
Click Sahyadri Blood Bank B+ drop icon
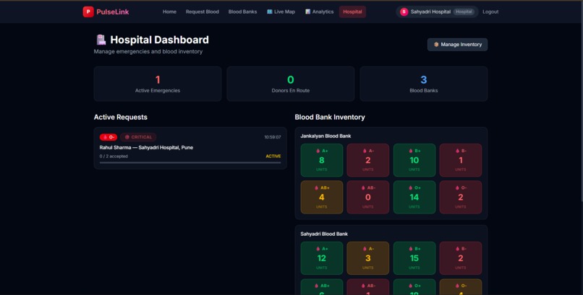click(x=410, y=249)
